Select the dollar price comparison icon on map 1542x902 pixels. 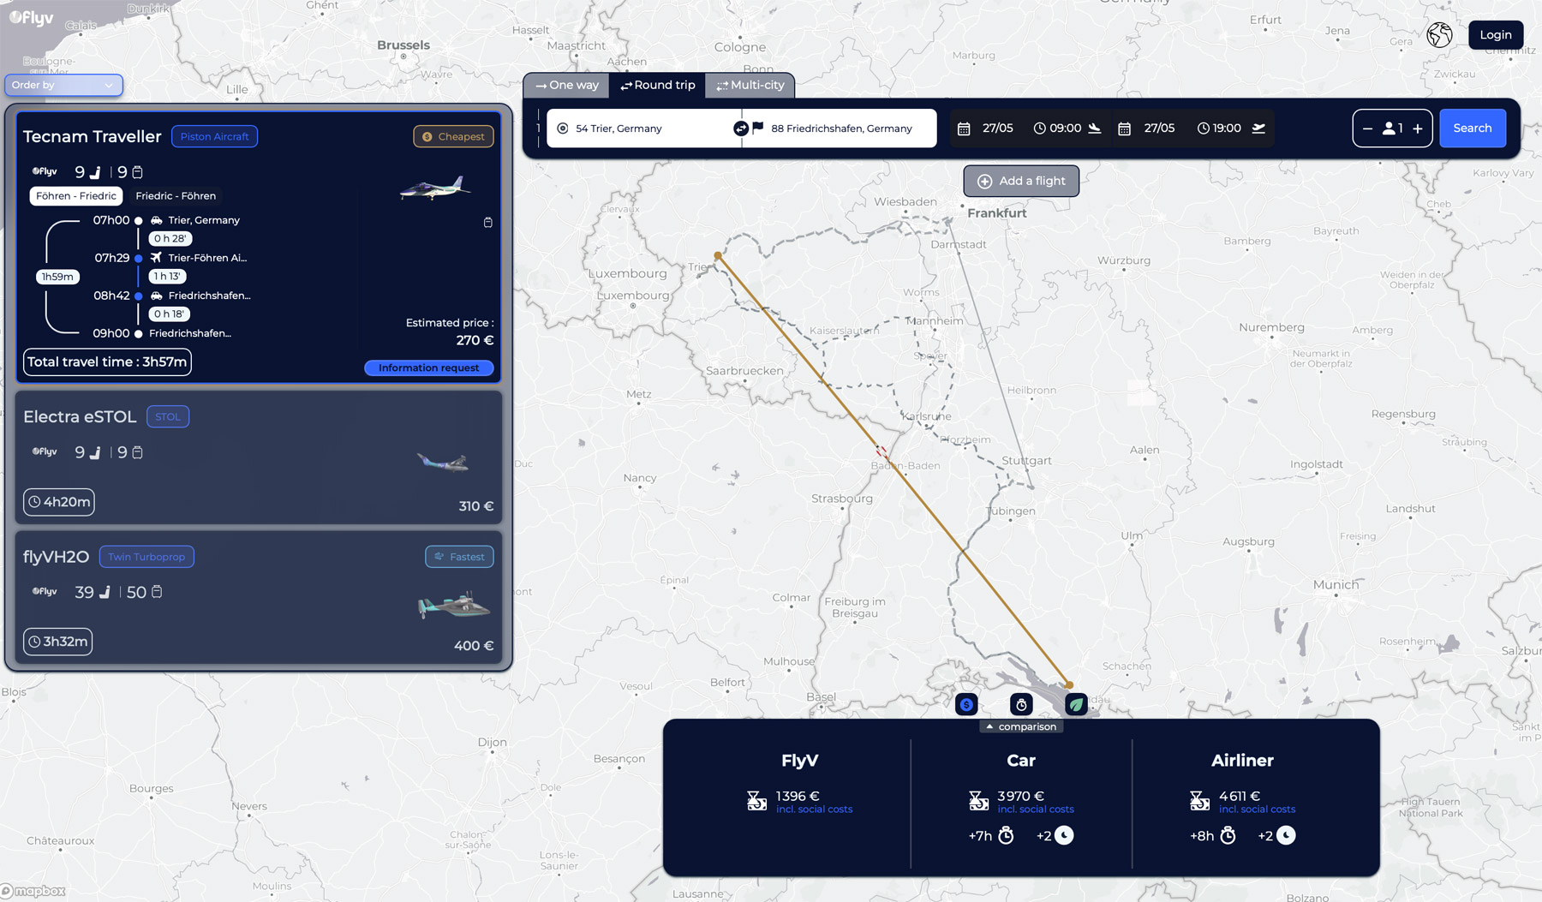click(965, 704)
